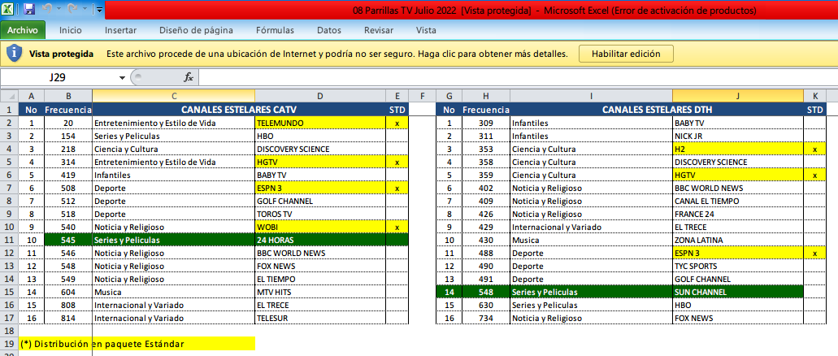Image resolution: width=838 pixels, height=356 pixels.
Task: Click the Redo arrow icon
Action: (x=72, y=9)
